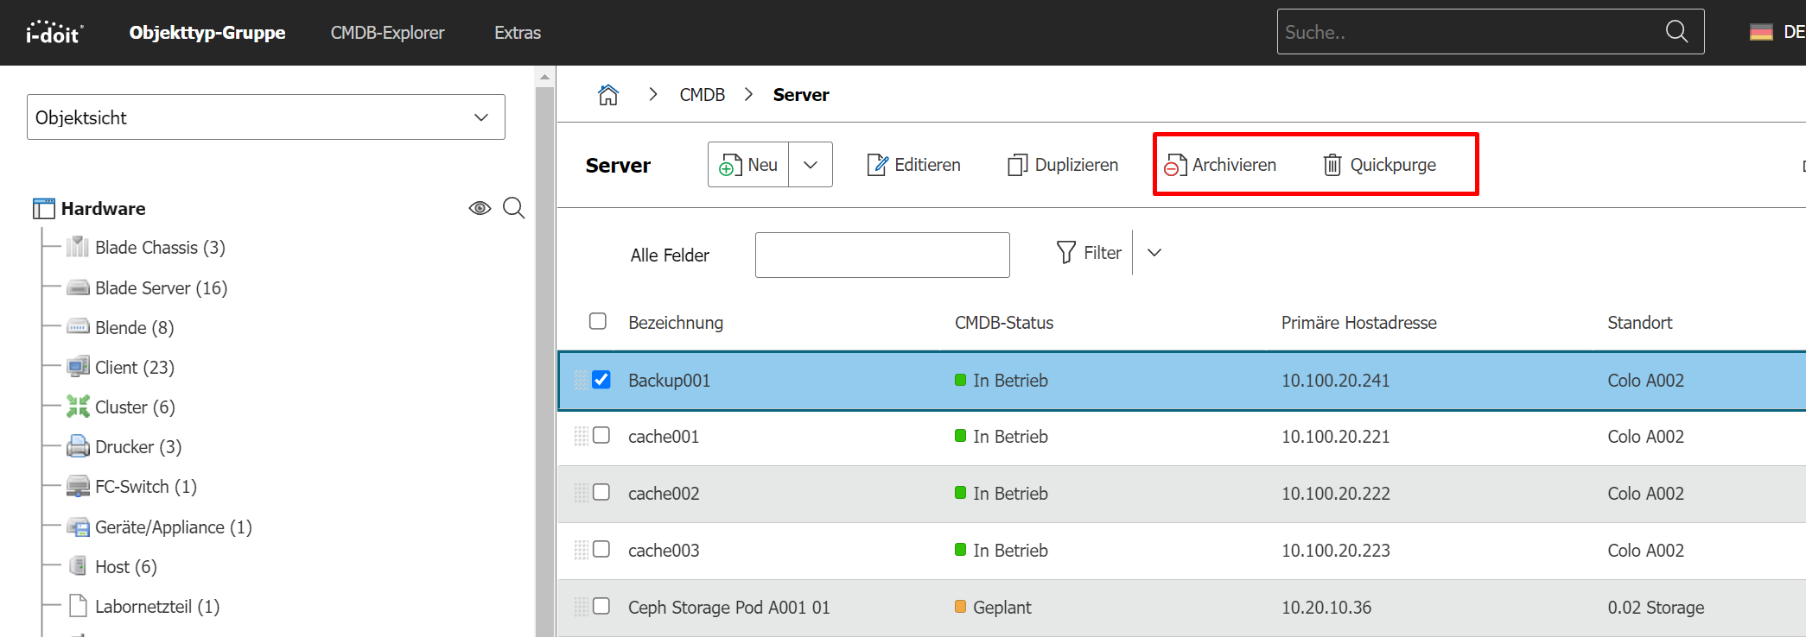Click the Neu button
1806x637 pixels.
point(748,165)
